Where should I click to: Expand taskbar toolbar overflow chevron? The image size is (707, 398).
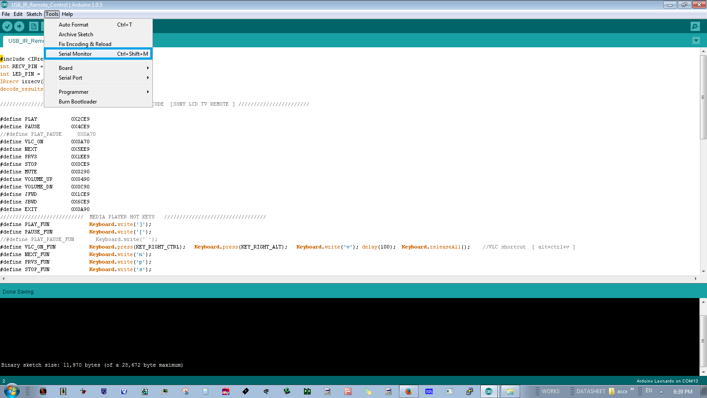click(x=632, y=389)
